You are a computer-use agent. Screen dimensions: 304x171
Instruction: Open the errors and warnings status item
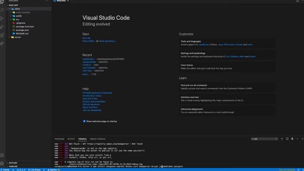pyautogui.click(x=21, y=170)
